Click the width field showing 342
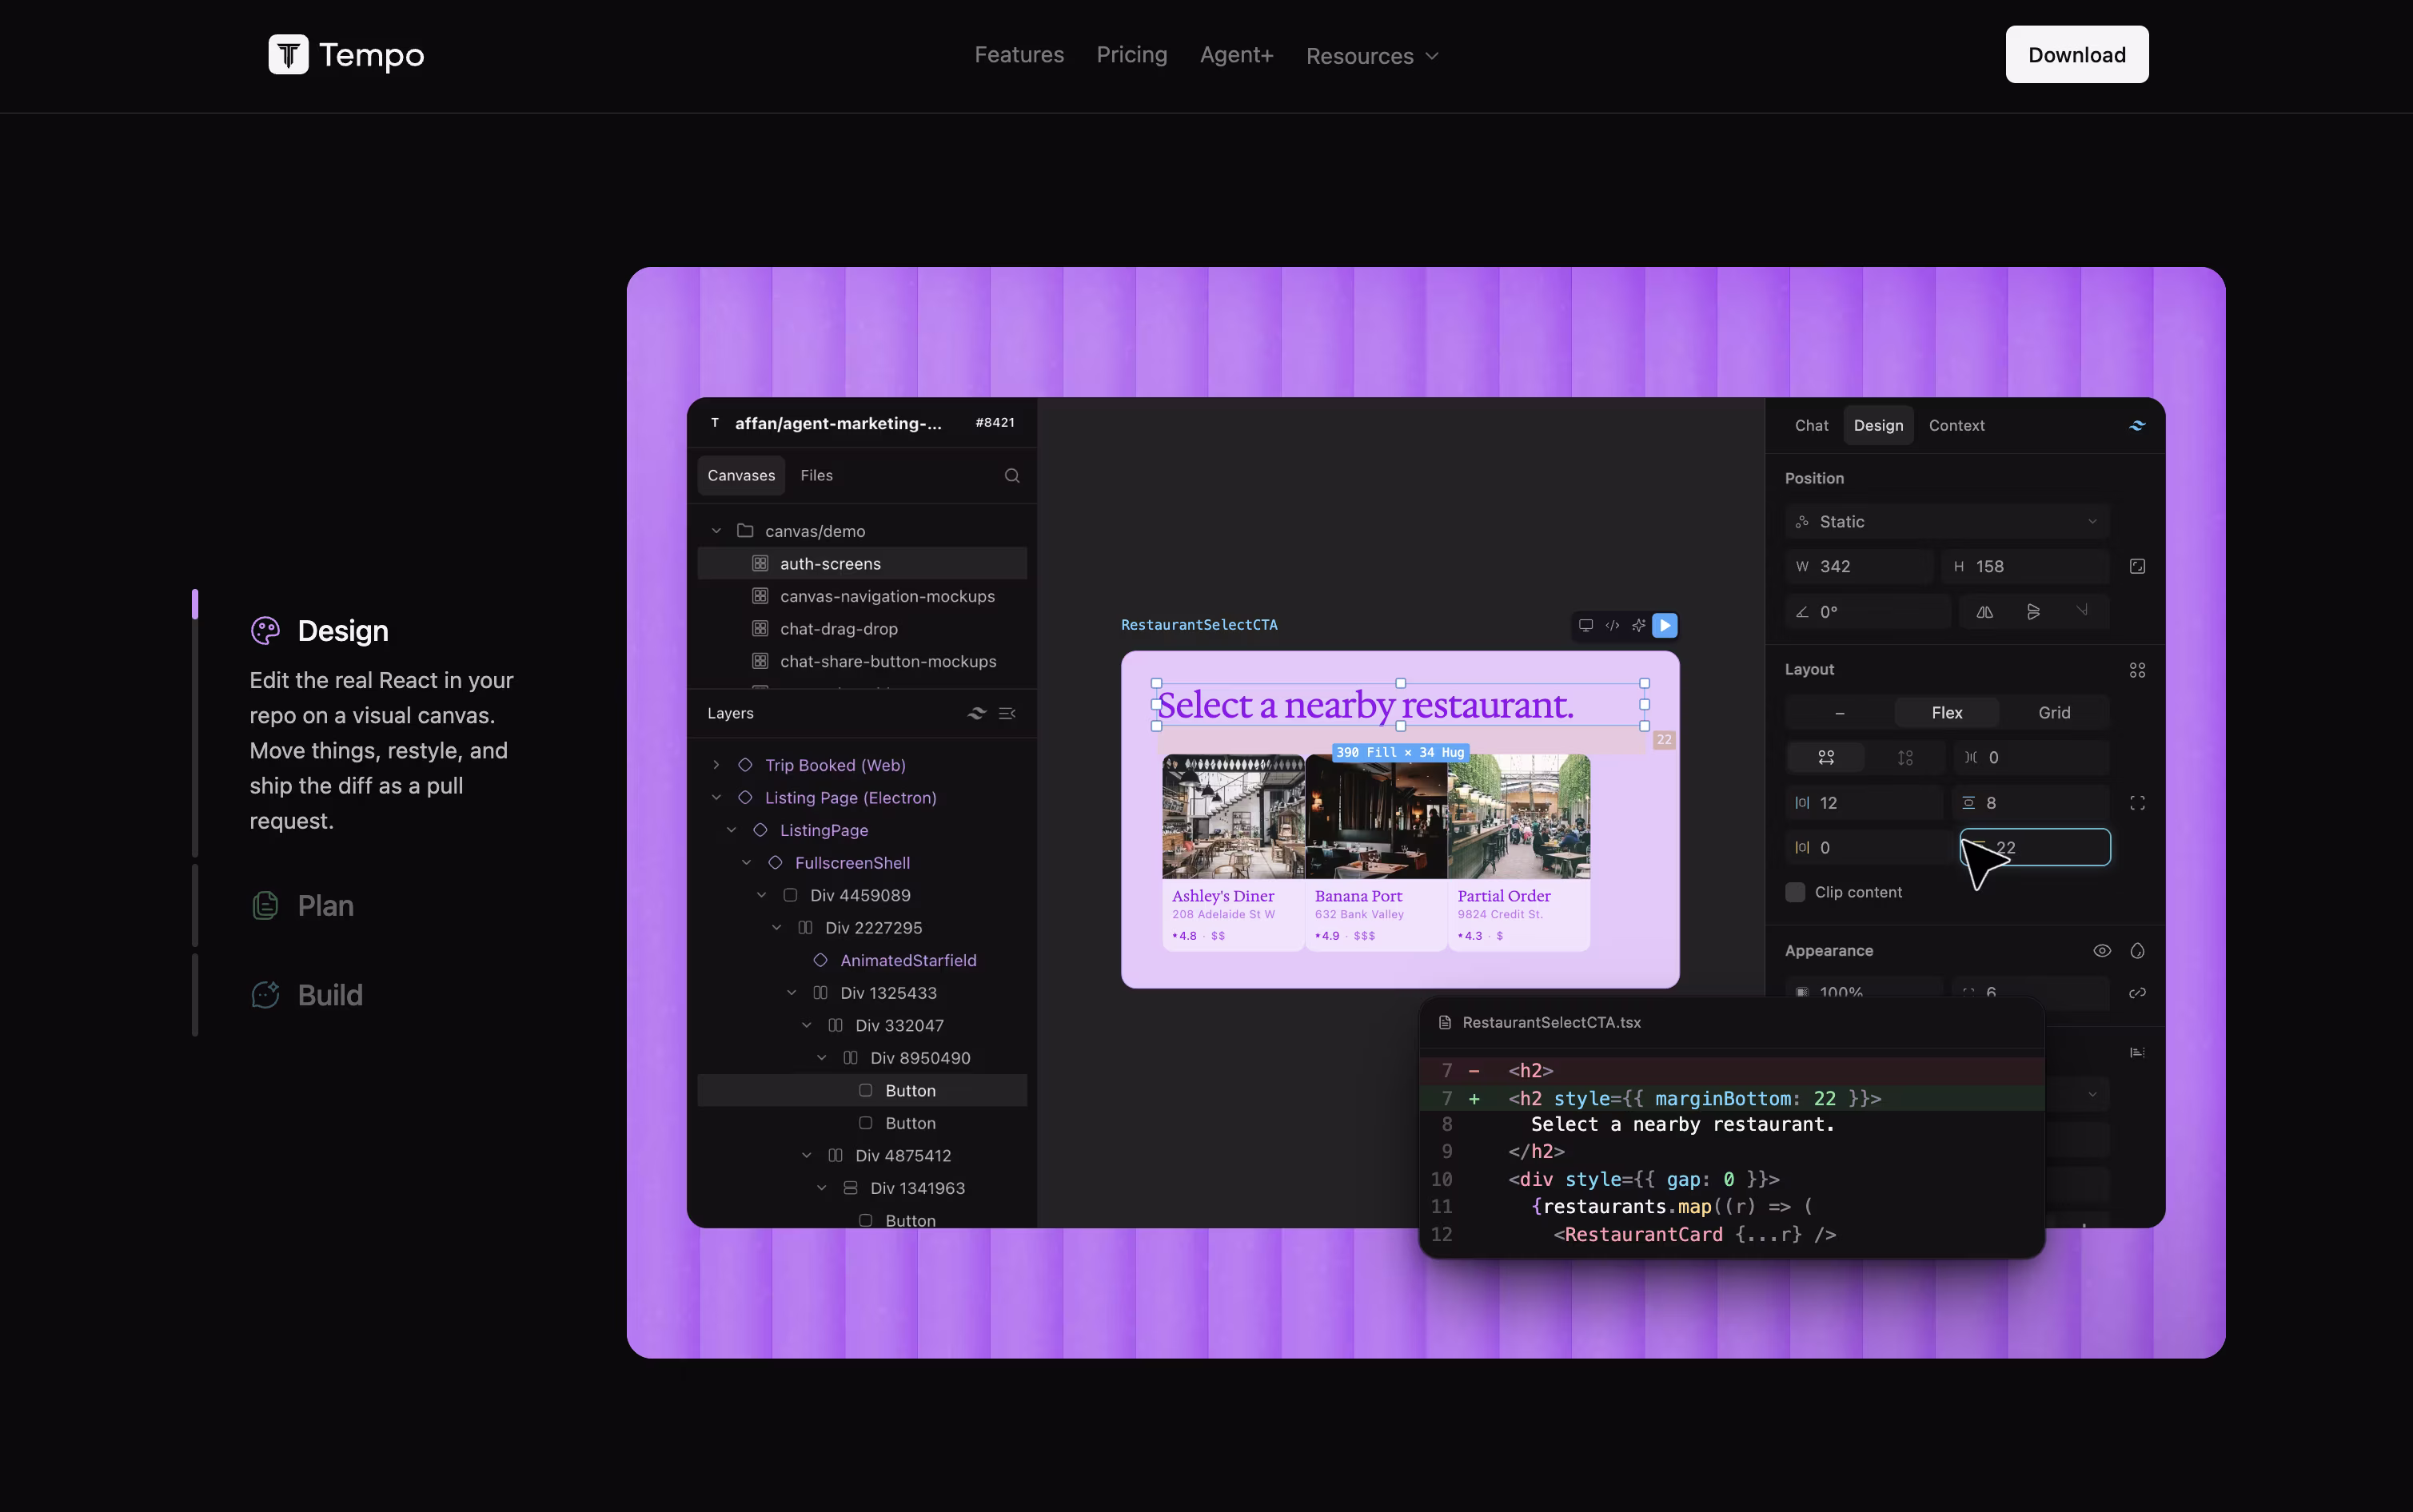 1860,566
